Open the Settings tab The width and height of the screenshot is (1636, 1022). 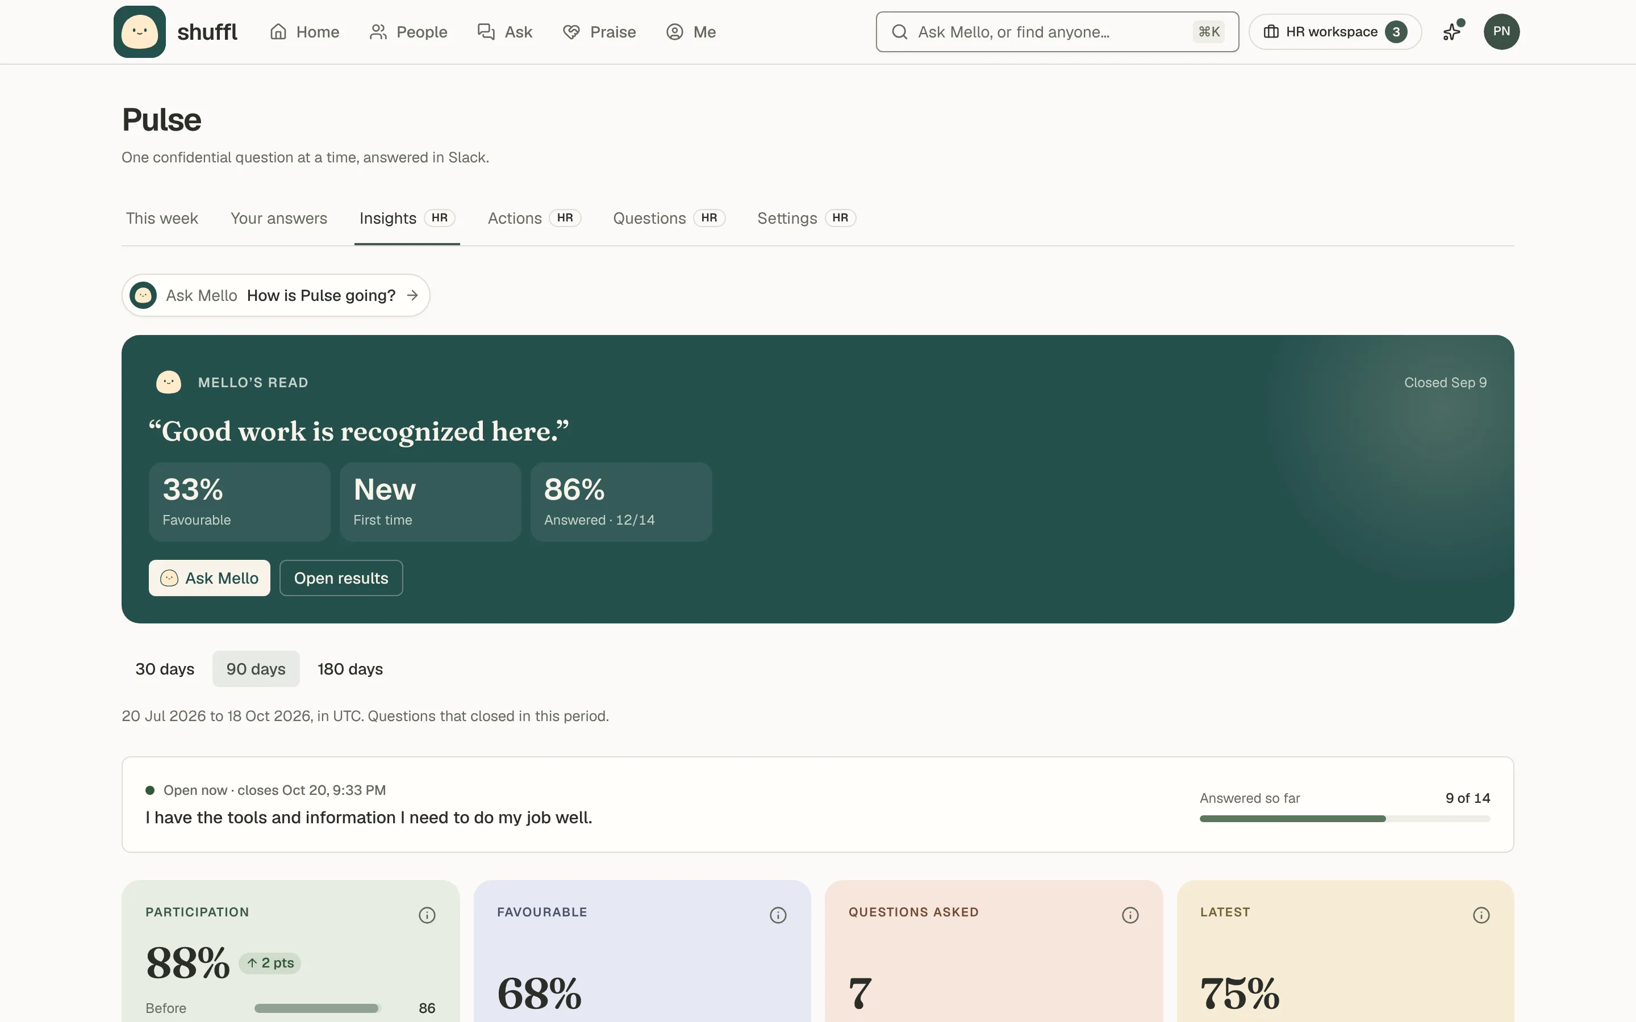coord(807,219)
